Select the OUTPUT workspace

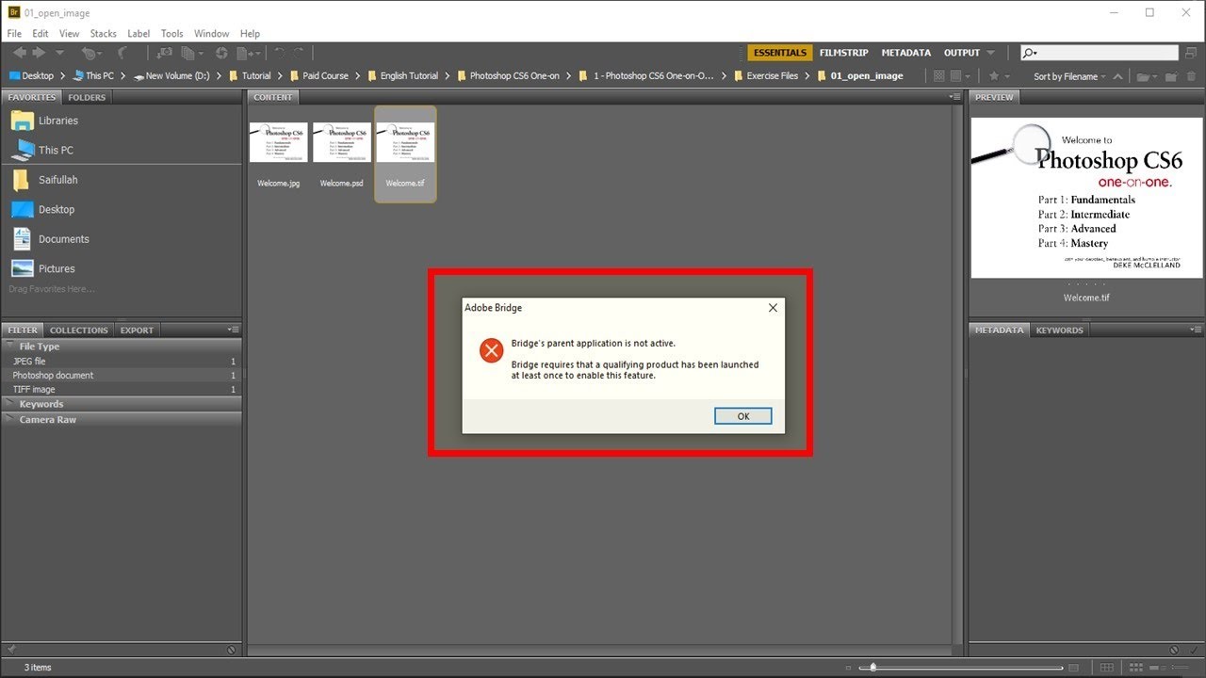click(x=962, y=53)
